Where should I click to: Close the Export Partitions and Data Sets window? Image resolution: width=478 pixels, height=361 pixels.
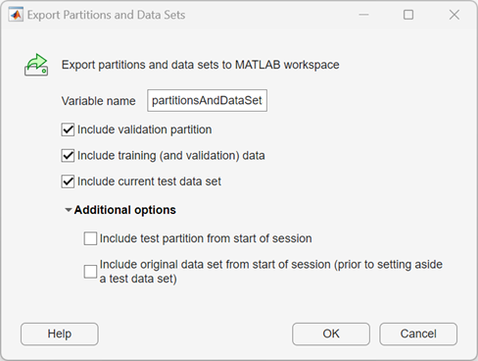point(454,15)
